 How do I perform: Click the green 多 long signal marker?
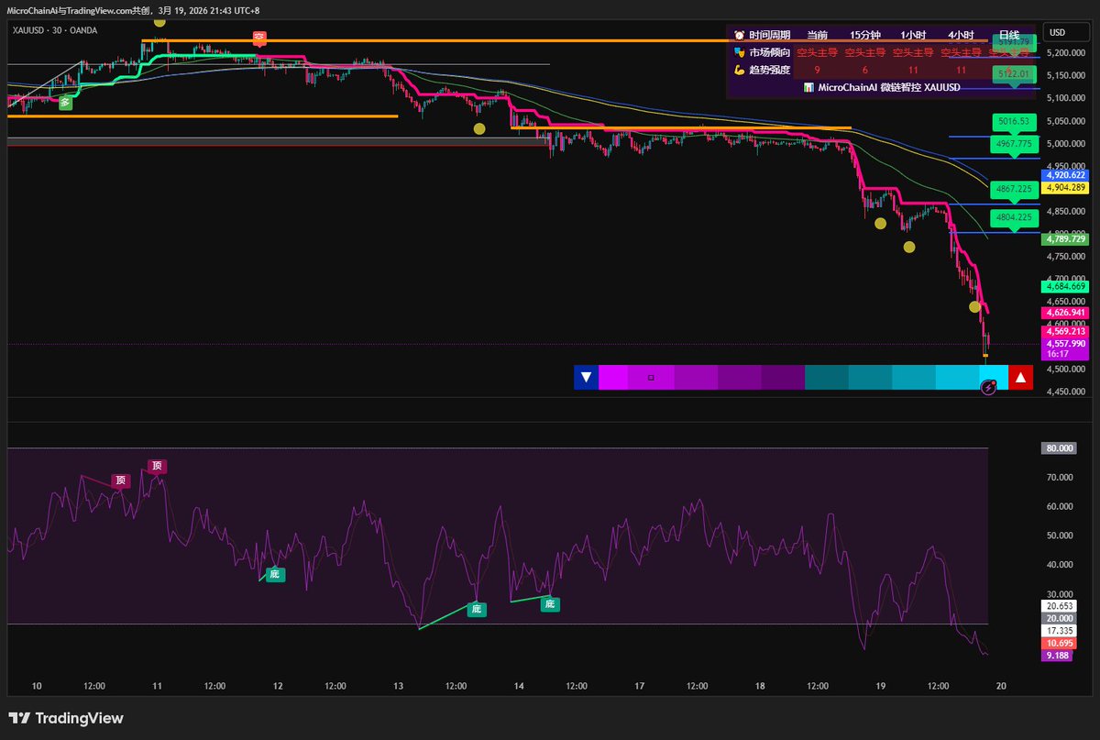pyautogui.click(x=65, y=104)
